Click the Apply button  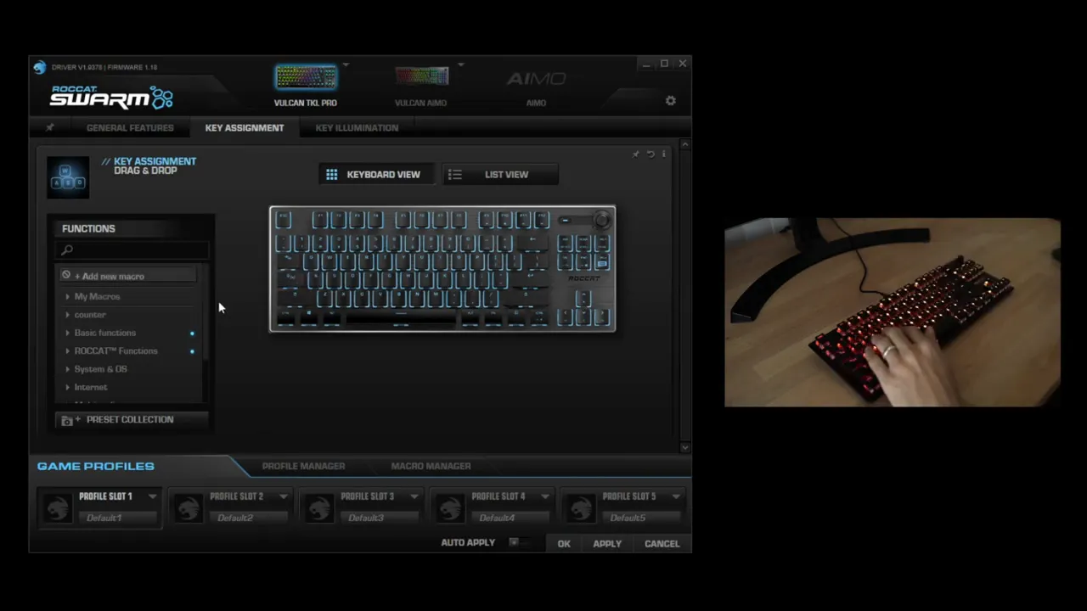tap(607, 544)
